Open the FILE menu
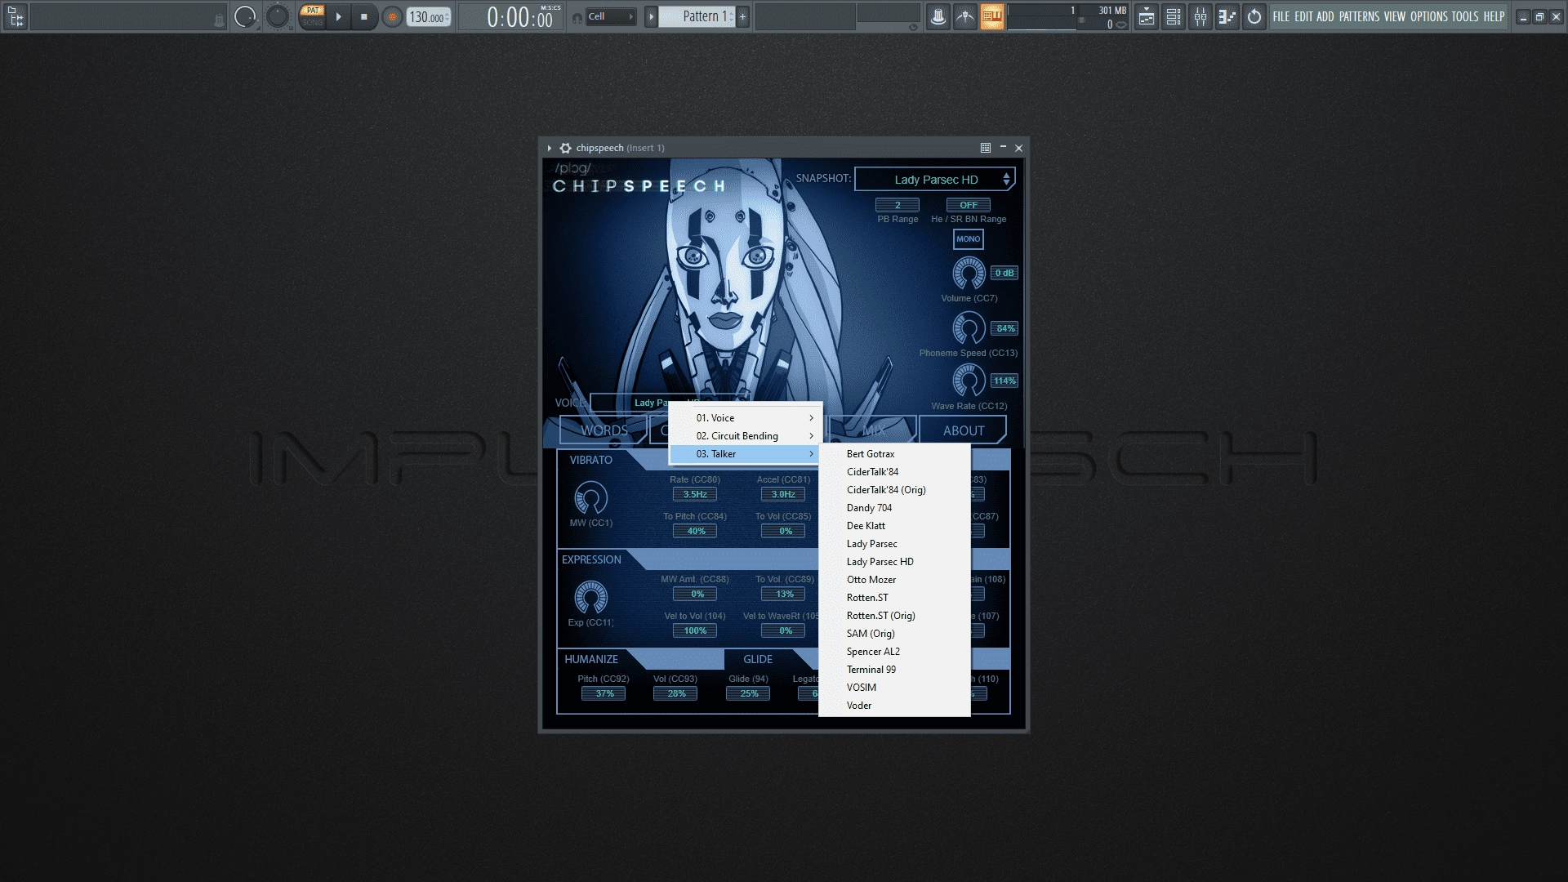 1281,16
